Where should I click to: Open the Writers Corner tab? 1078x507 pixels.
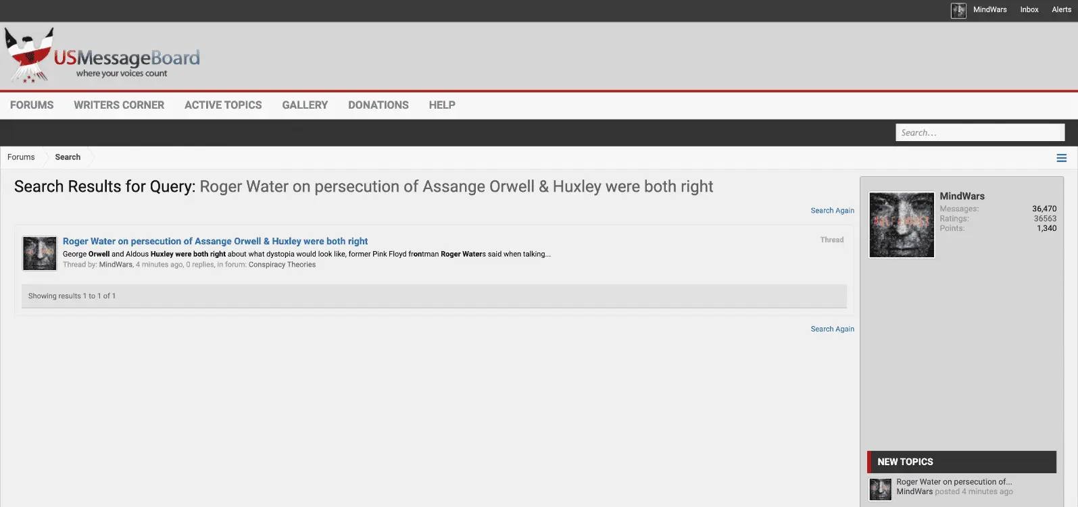click(x=119, y=105)
